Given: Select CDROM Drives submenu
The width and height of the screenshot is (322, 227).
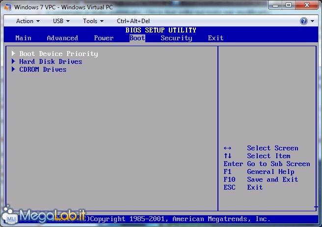Looking at the screenshot, I should [43, 69].
